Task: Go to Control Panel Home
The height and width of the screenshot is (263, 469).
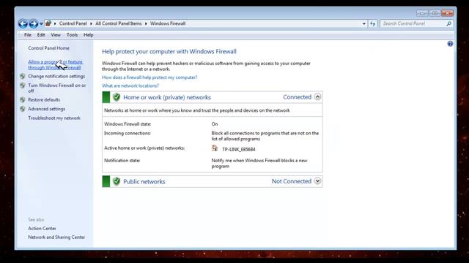Action: pos(48,48)
